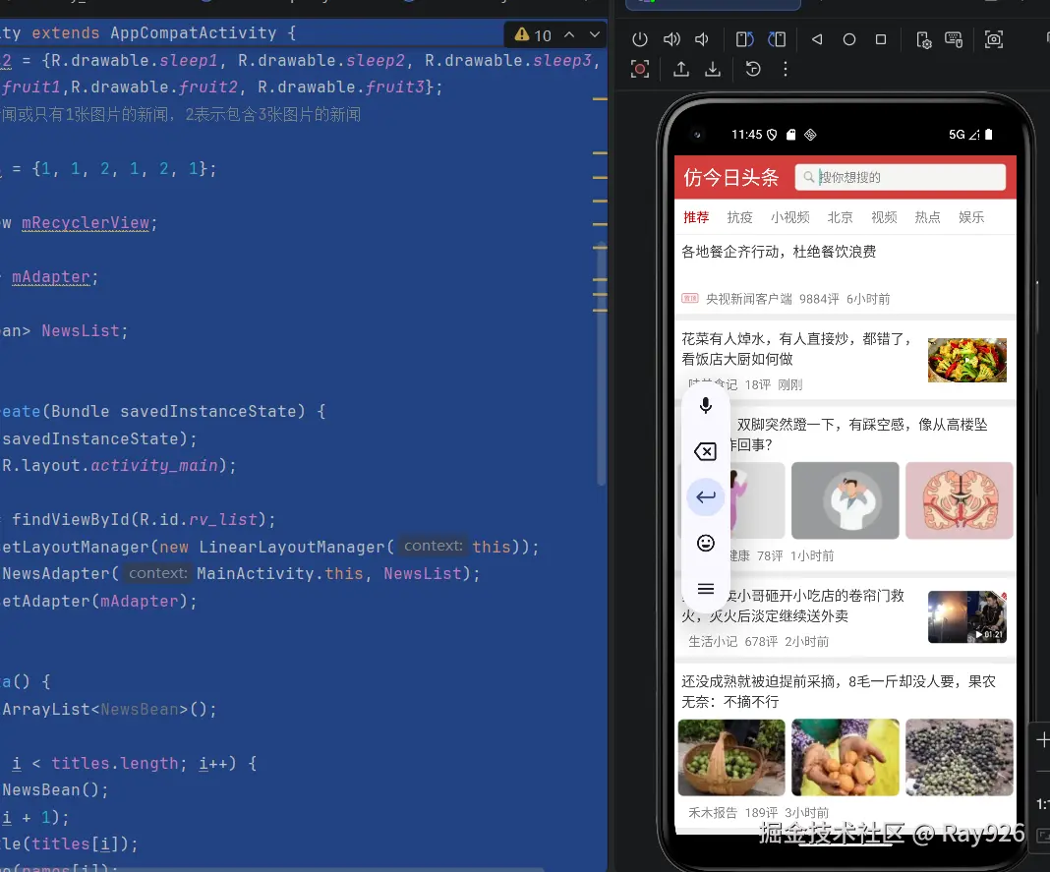Image resolution: width=1050 pixels, height=872 pixels.
Task: Click the warning triangle showing 10 problems
Action: tap(532, 34)
